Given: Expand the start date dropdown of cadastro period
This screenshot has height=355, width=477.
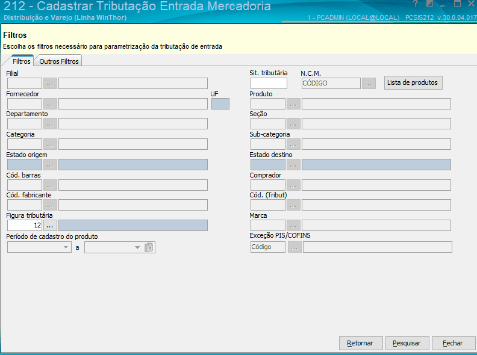Looking at the screenshot, I should point(66,247).
